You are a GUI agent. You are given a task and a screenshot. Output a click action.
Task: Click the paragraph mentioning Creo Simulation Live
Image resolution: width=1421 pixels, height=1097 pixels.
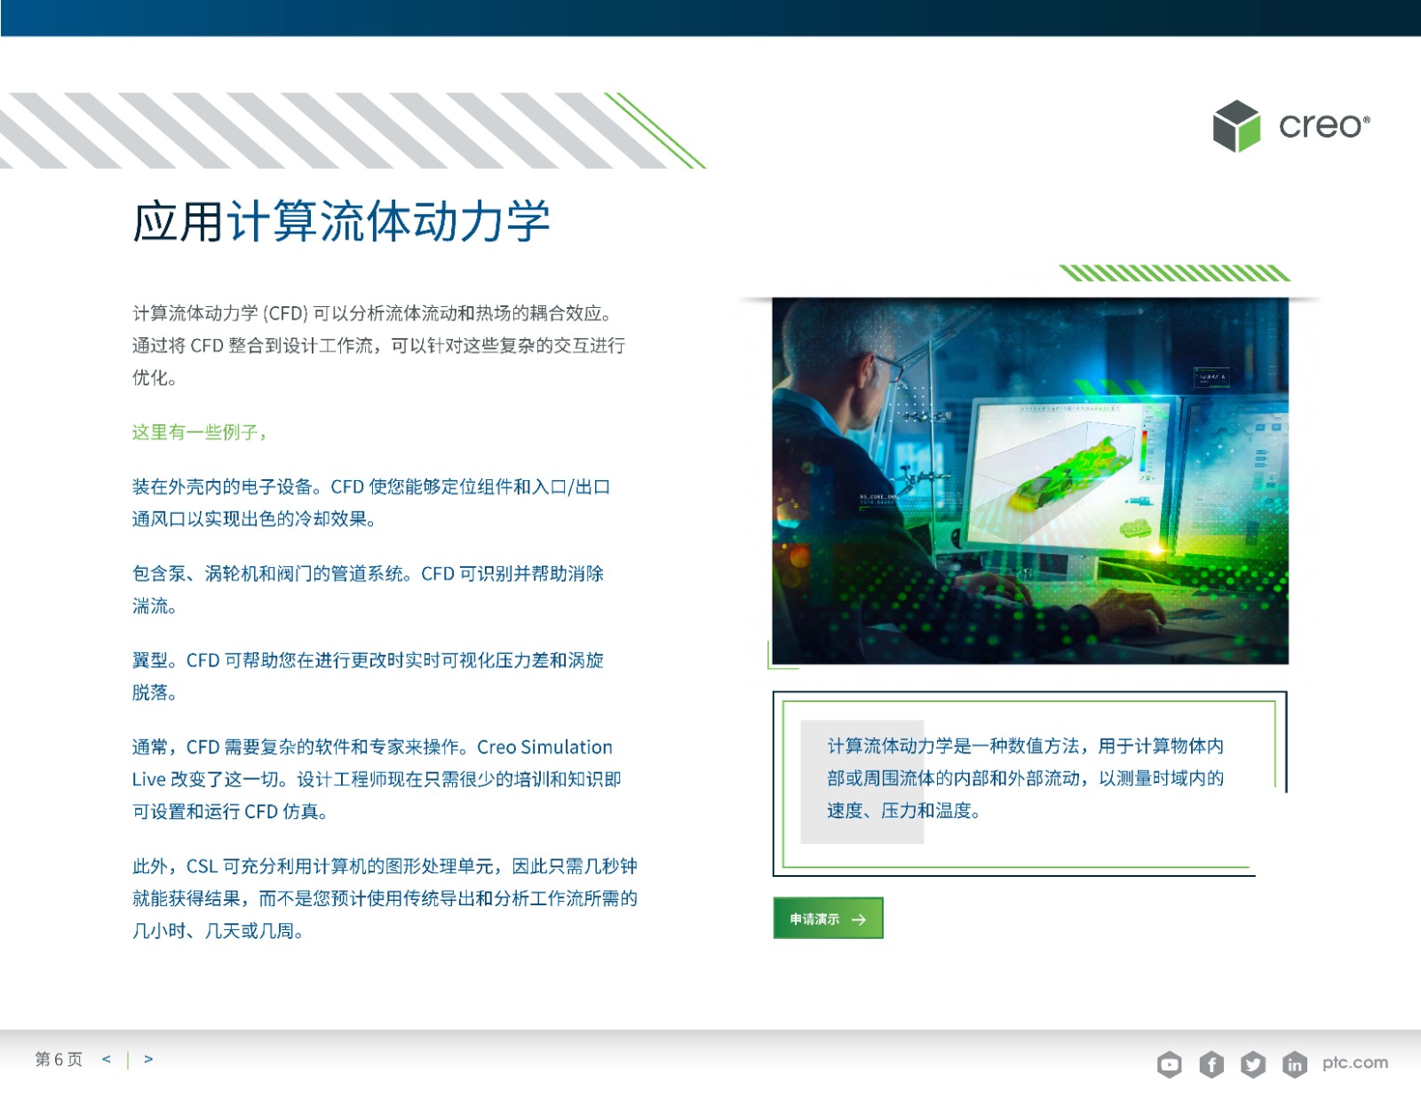coord(377,778)
